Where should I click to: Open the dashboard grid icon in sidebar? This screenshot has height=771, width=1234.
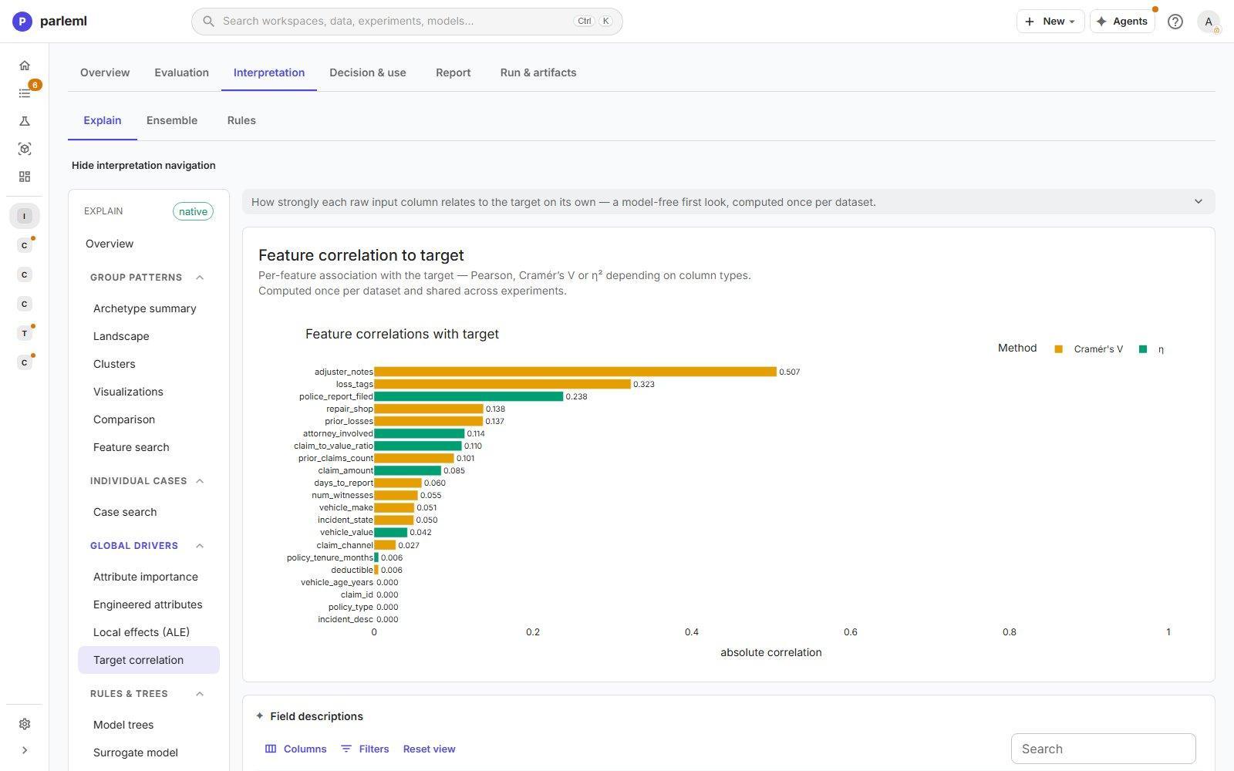pyautogui.click(x=25, y=177)
